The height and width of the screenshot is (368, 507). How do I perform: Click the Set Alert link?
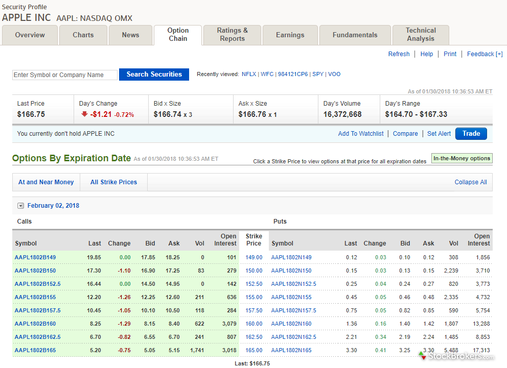(439, 134)
